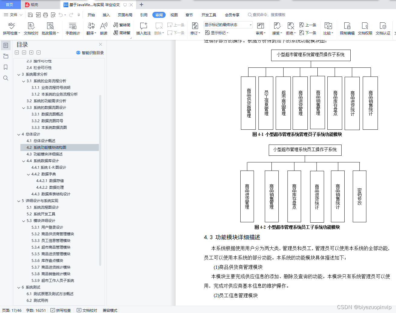Image resolution: width=396 pixels, height=313 pixels.
Task: Open 文档权限 document permissions
Action: pyautogui.click(x=365, y=28)
